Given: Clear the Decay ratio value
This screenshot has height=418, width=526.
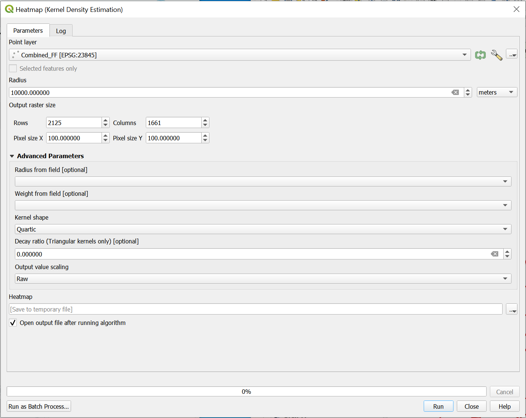Looking at the screenshot, I should pyautogui.click(x=494, y=254).
